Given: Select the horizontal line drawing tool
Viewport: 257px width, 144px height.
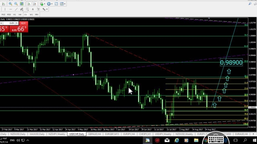Looking at the screenshot, I should tap(11, 9).
